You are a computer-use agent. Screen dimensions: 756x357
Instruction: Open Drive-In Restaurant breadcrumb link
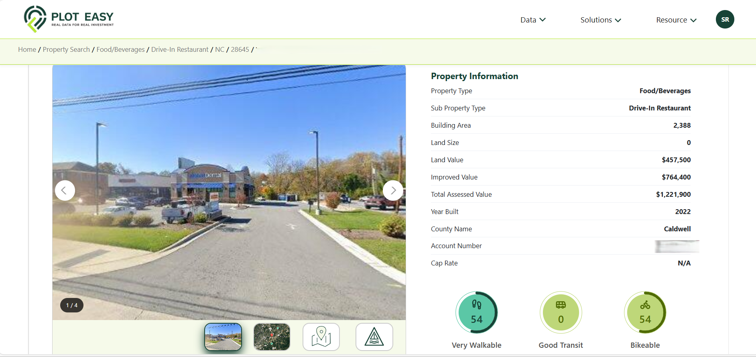[180, 49]
